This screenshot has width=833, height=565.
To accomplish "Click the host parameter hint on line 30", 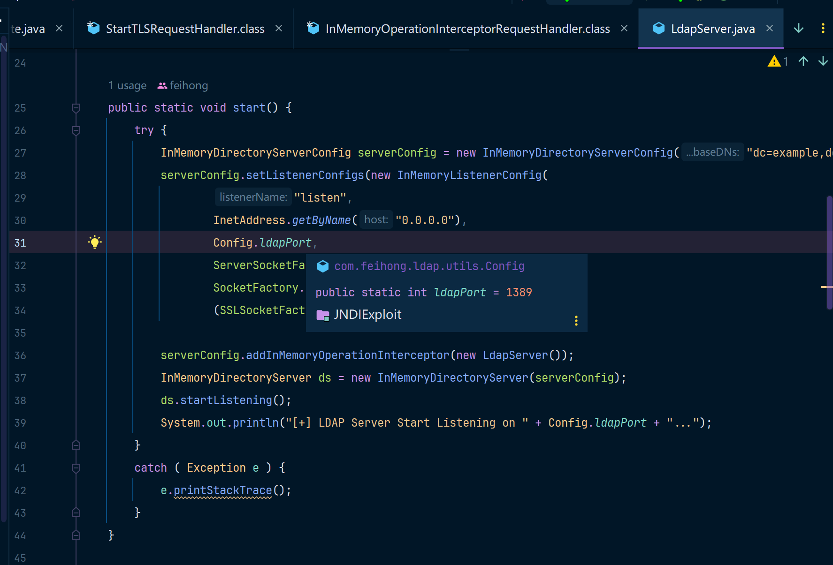I will (376, 219).
